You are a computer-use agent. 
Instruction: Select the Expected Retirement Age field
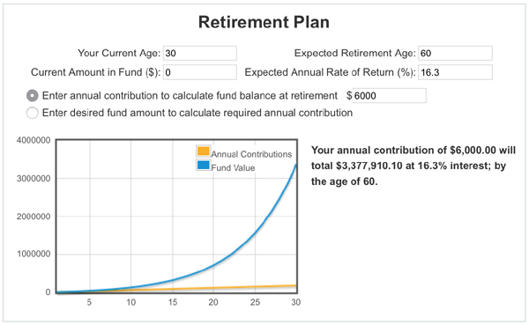tap(455, 53)
